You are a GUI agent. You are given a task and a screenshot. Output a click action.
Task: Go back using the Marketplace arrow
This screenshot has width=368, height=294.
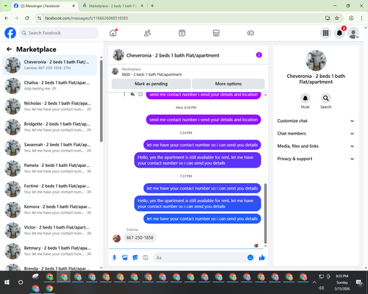(9, 49)
